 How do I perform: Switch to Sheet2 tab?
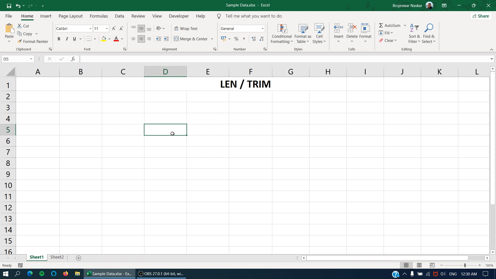(57, 257)
